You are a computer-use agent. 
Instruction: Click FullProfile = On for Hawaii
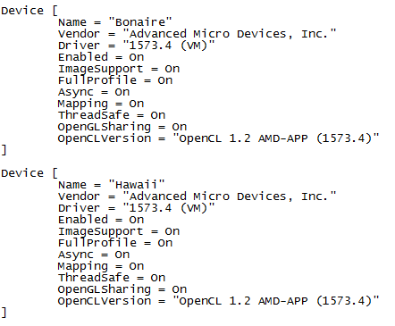point(115,243)
